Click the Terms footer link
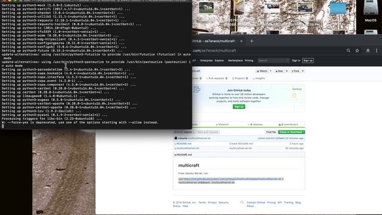 pyautogui.click(x=202, y=202)
